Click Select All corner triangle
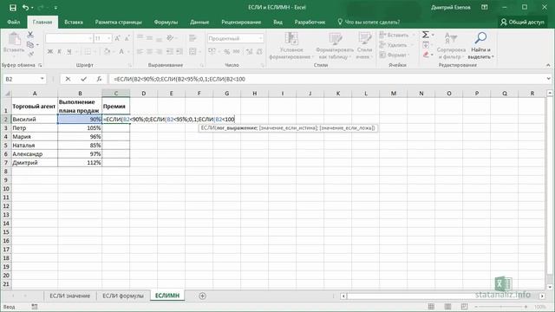The width and height of the screenshot is (555, 312). [x=7, y=94]
